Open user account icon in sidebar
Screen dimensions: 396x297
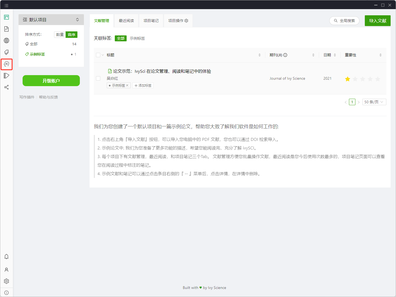point(6,270)
